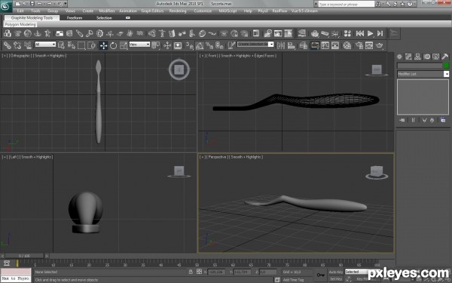452x283 pixels.
Task: Click the Select and Link tool
Action: pyautogui.click(x=8, y=45)
